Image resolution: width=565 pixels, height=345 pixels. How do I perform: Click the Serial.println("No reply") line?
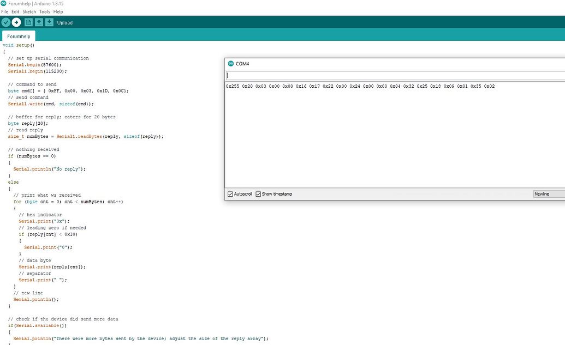point(49,169)
